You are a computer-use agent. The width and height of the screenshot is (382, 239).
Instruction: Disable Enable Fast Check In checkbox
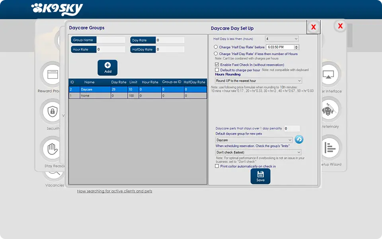[217, 64]
